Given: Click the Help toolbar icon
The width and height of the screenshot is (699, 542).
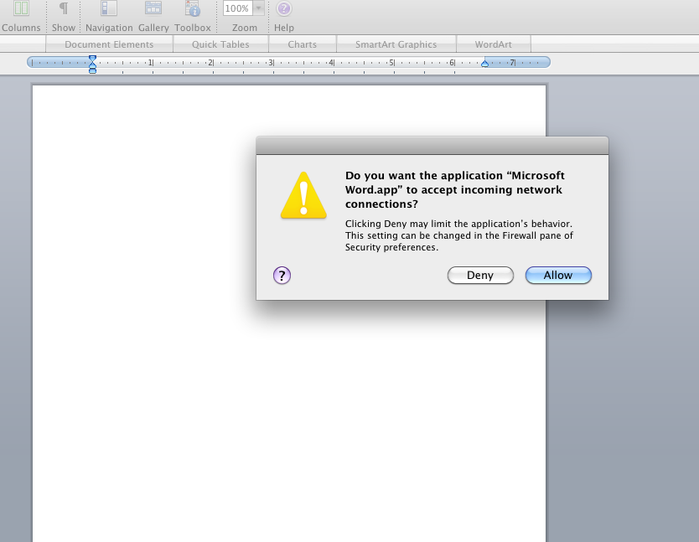Looking at the screenshot, I should pyautogui.click(x=284, y=9).
